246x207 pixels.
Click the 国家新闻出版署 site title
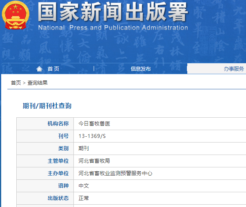pyautogui.click(x=113, y=12)
